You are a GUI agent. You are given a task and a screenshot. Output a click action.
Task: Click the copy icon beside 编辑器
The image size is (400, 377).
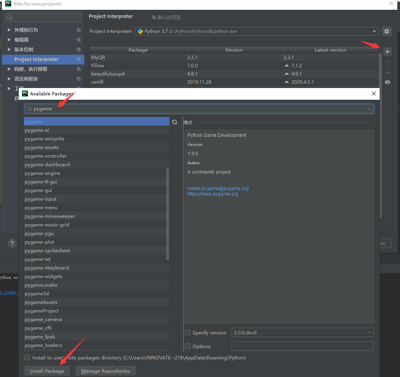(x=79, y=39)
